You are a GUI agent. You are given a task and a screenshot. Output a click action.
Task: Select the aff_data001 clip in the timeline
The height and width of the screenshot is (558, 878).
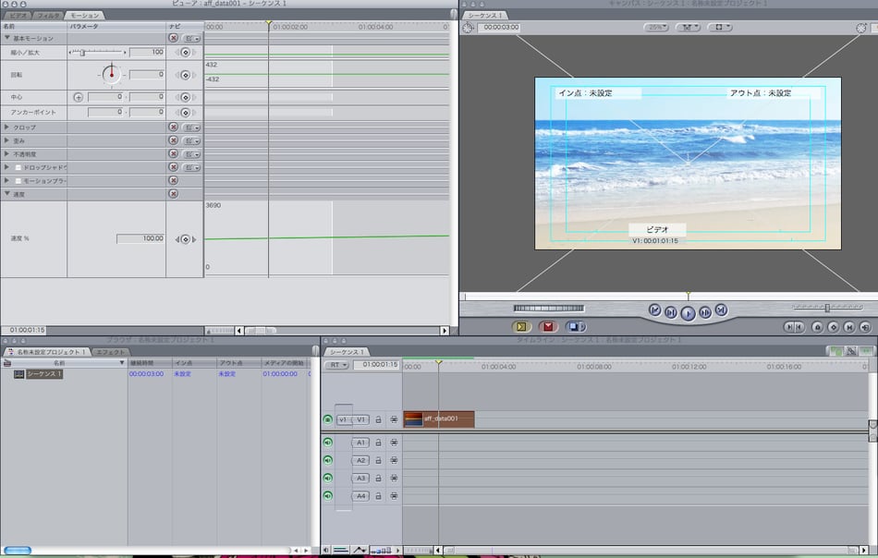(439, 419)
